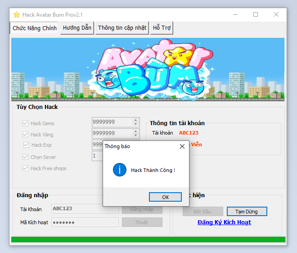The image size is (297, 253).
Task: Click the green progress bar
Action: coord(148,239)
